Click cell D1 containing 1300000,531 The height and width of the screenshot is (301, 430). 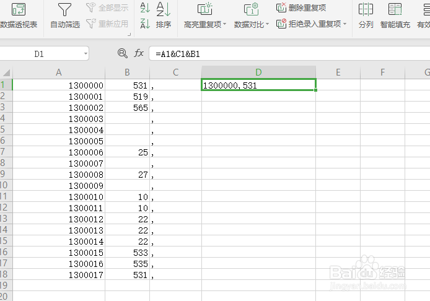258,85
